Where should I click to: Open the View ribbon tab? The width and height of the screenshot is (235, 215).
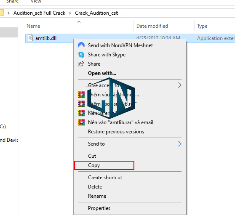click(x=36, y=1)
